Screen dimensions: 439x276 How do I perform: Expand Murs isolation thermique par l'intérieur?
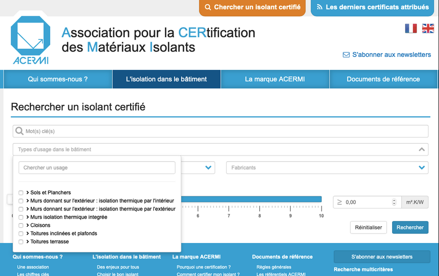click(x=28, y=201)
